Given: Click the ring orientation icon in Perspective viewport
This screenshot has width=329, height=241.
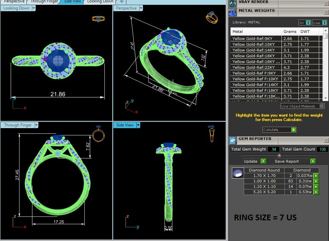Looking at the screenshot, I should 211,18.
